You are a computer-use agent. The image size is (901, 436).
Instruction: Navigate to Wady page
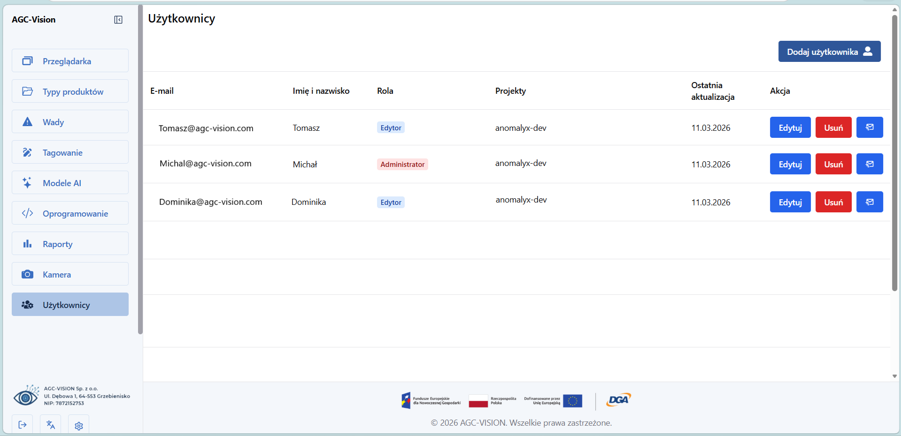tap(70, 122)
